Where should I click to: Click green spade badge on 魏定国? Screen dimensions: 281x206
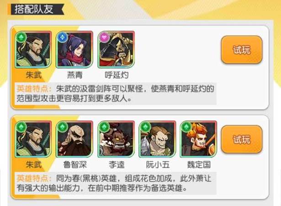coord(186,127)
